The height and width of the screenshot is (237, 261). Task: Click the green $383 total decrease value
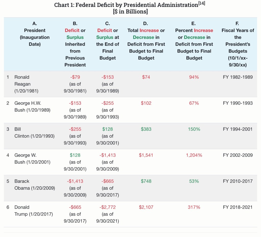(146, 129)
